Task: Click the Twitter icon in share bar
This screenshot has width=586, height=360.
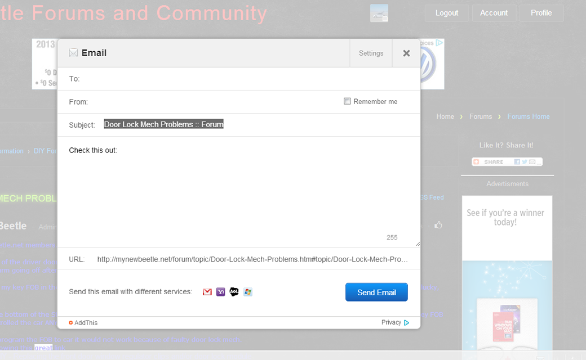Action: point(525,162)
